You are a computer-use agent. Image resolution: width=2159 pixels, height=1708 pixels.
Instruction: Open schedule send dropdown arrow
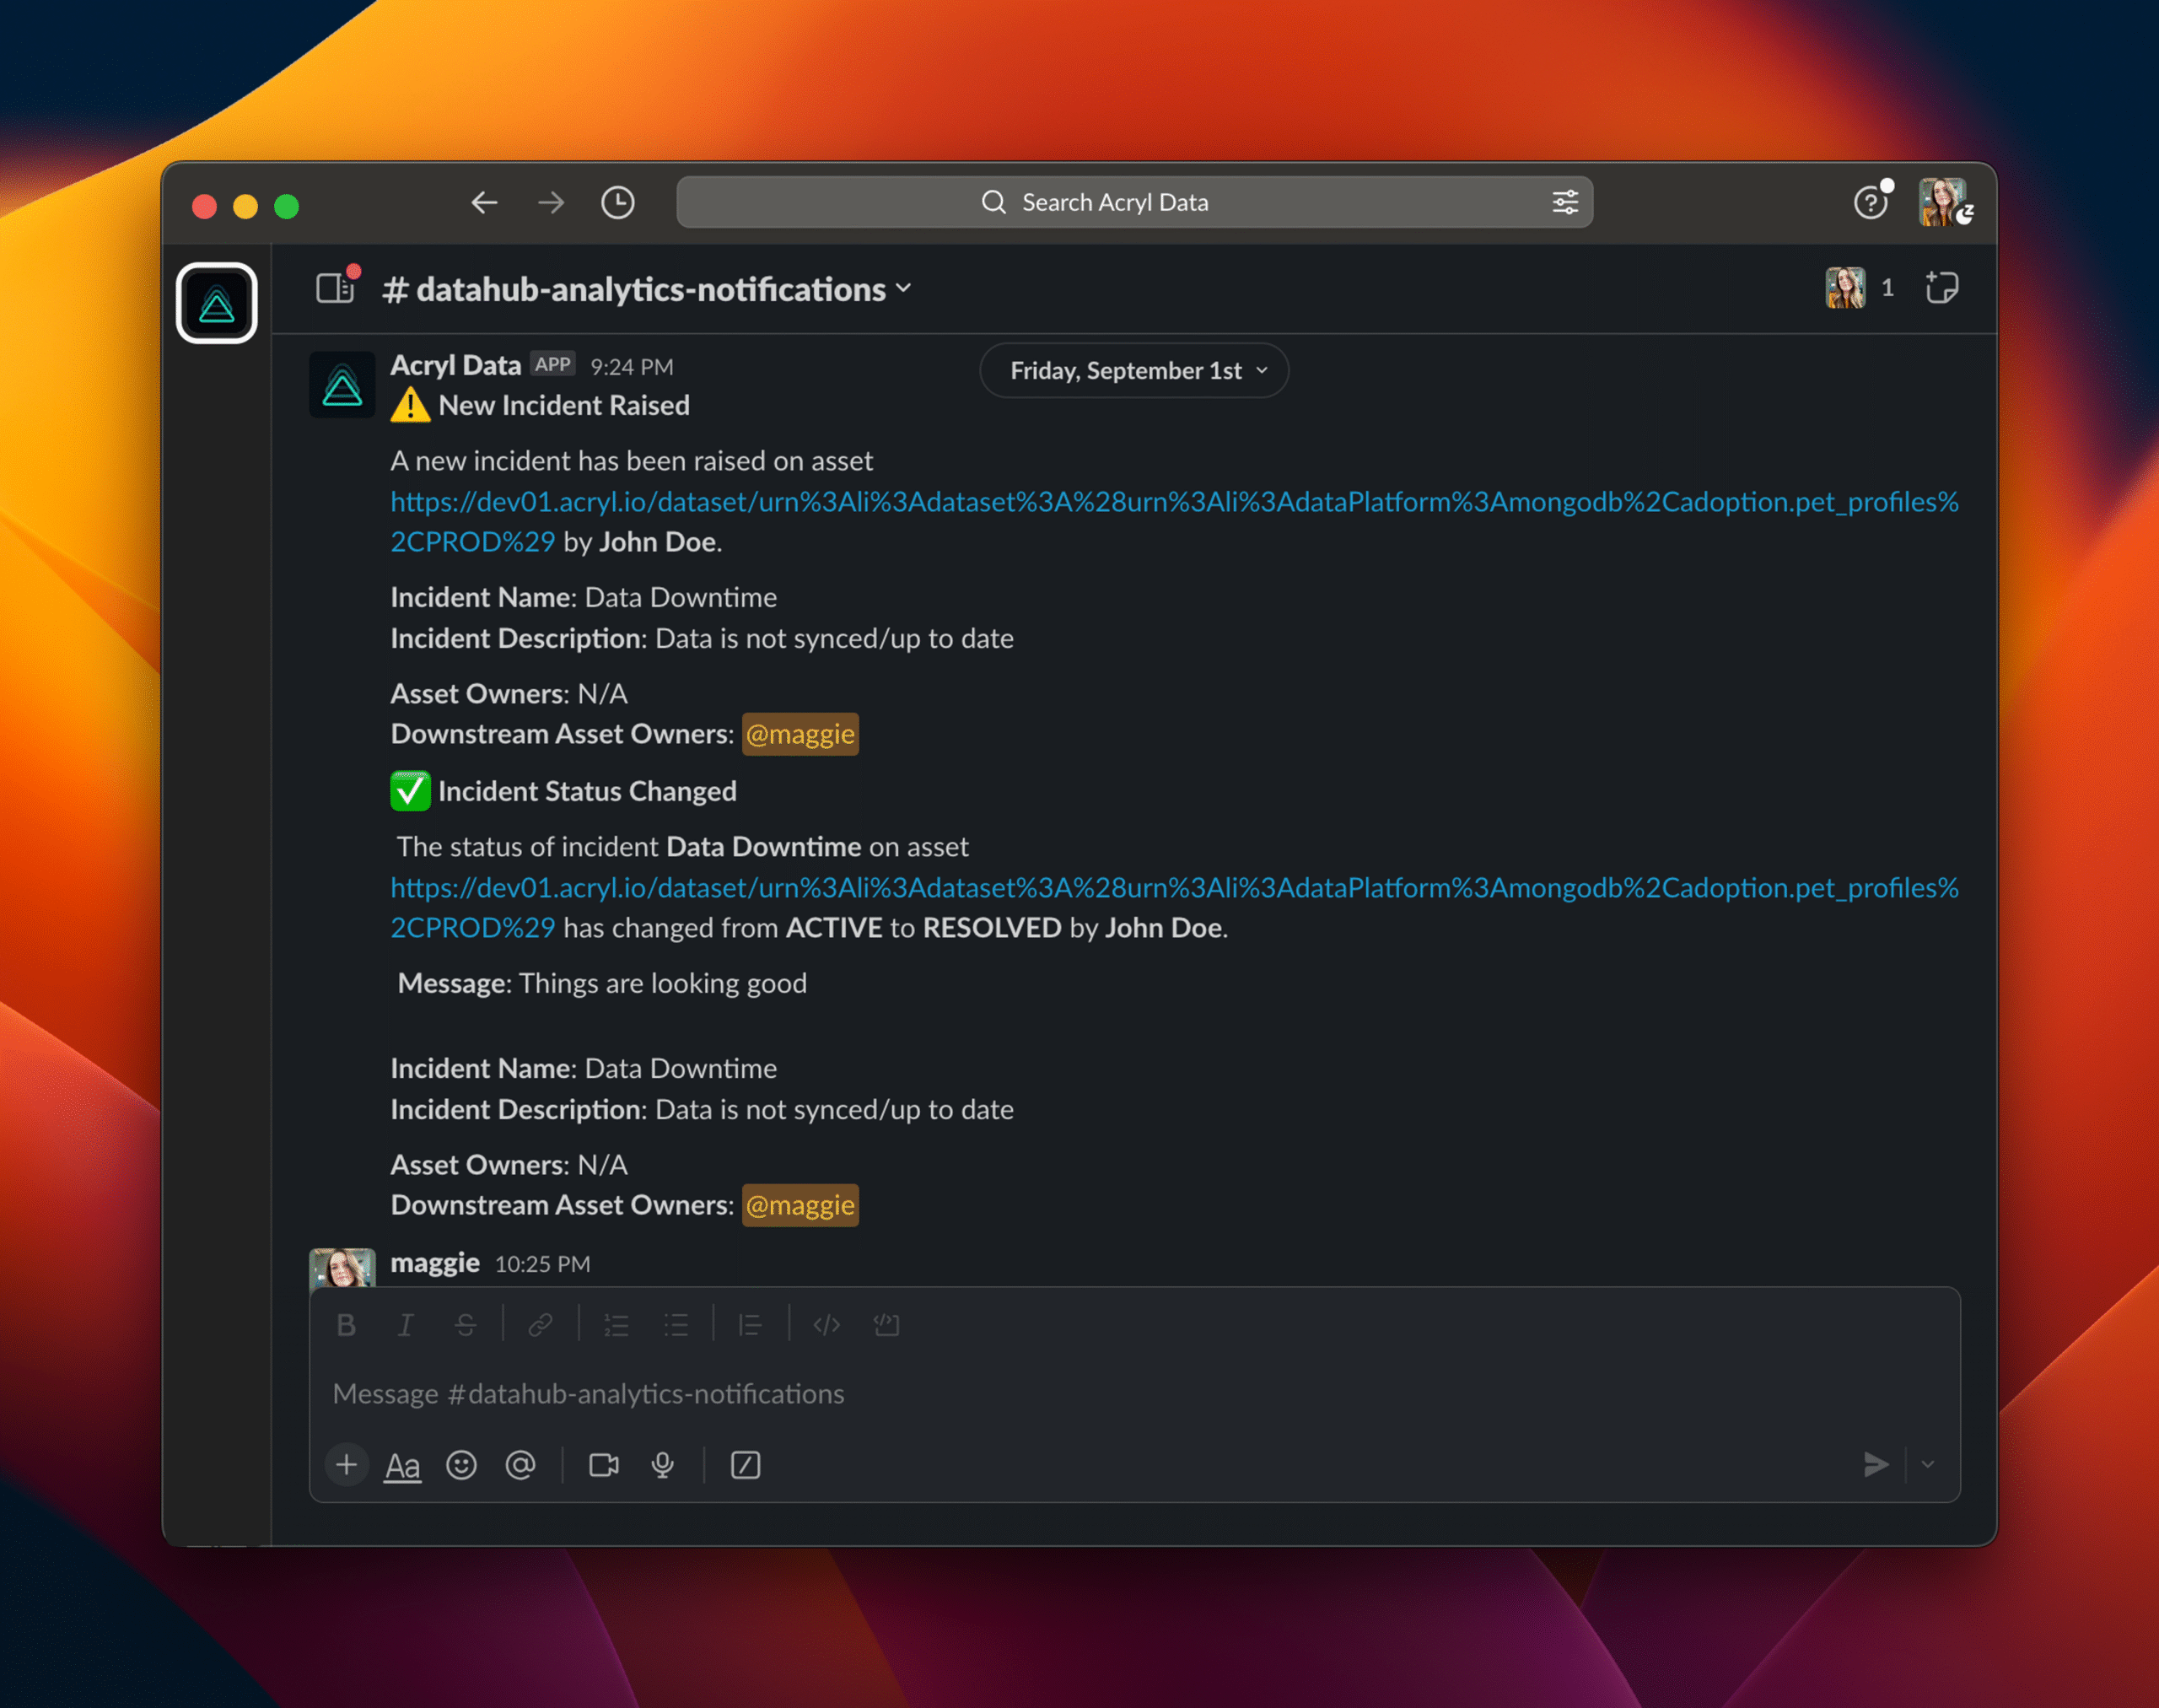[1928, 1465]
